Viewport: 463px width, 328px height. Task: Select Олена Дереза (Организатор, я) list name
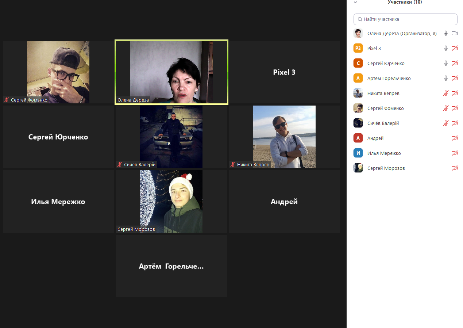coord(402,33)
